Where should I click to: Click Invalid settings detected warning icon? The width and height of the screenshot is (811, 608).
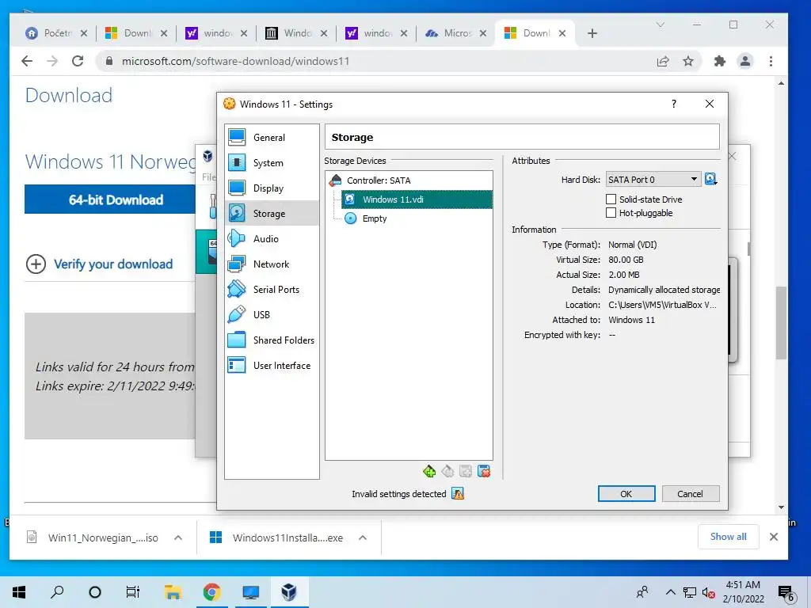pyautogui.click(x=458, y=494)
